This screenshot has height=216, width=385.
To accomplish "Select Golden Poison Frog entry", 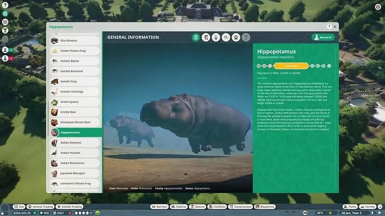I will pos(75,51).
